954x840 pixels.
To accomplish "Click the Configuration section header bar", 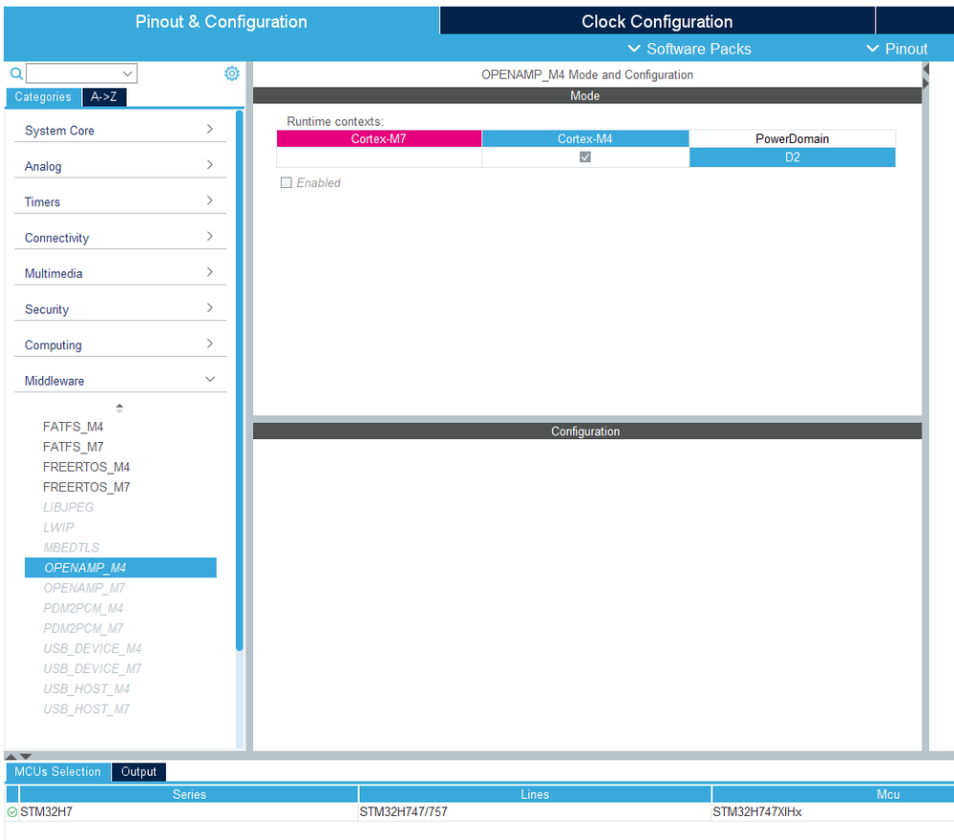I will pyautogui.click(x=587, y=431).
